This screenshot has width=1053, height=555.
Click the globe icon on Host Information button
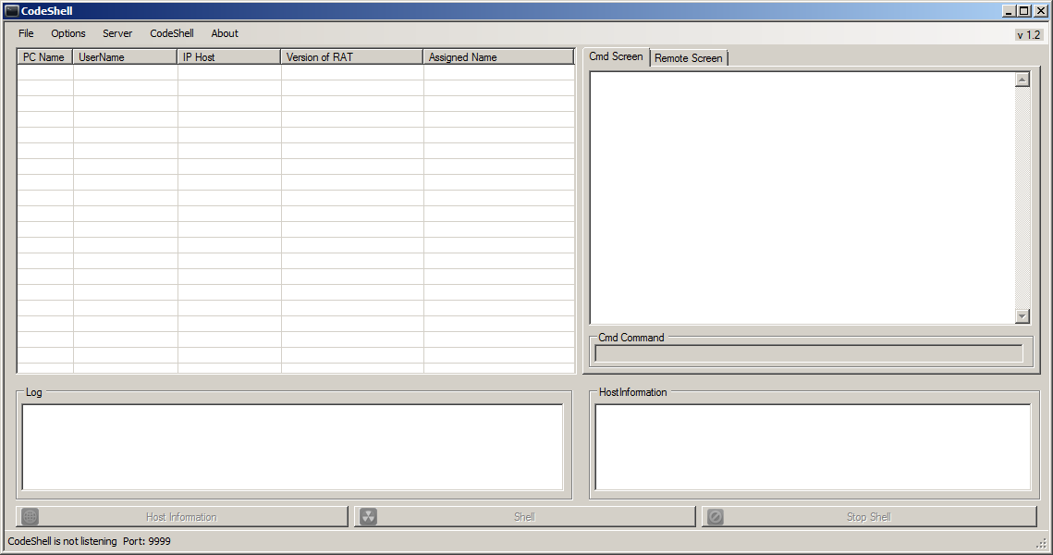pyautogui.click(x=31, y=517)
